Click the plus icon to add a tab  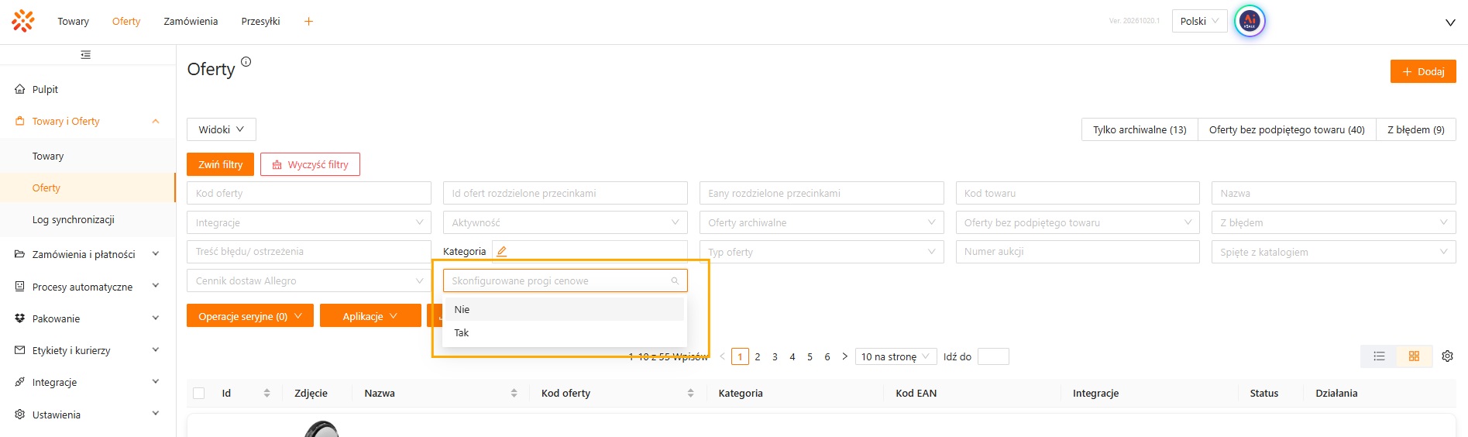click(x=308, y=22)
